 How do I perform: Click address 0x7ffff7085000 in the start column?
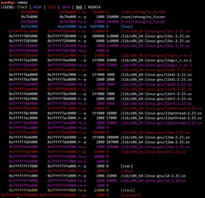coord(23,36)
